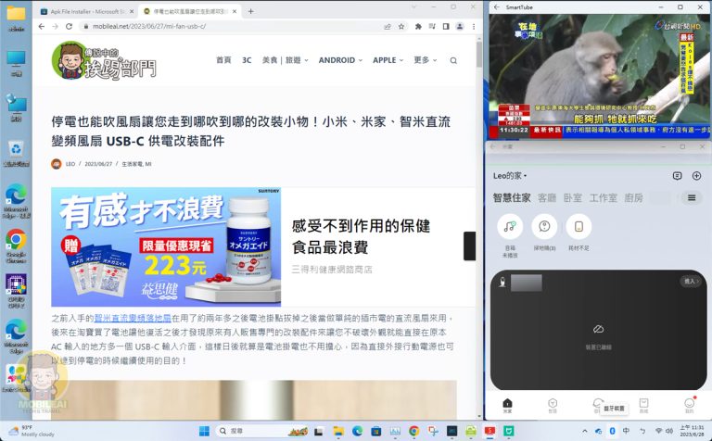Click 進入 on the vacuum card
Viewport: 712px width, 441px height.
click(691, 282)
